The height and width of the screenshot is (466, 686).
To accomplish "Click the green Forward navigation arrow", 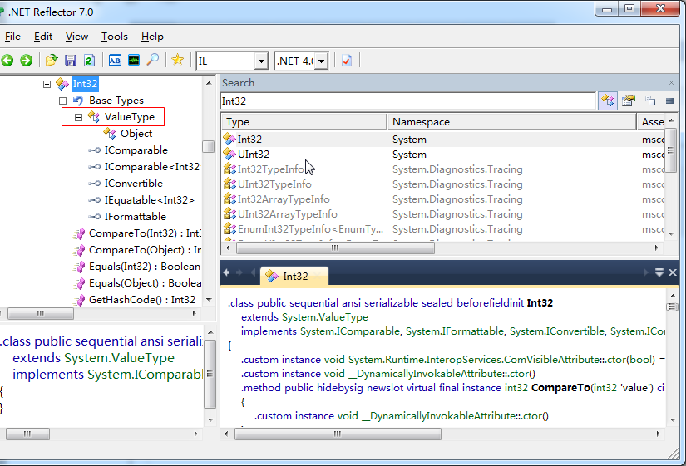I will [x=26, y=60].
